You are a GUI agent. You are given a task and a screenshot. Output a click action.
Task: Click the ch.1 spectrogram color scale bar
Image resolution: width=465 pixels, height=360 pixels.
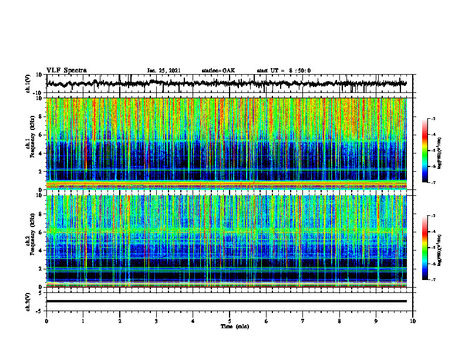[x=425, y=151]
